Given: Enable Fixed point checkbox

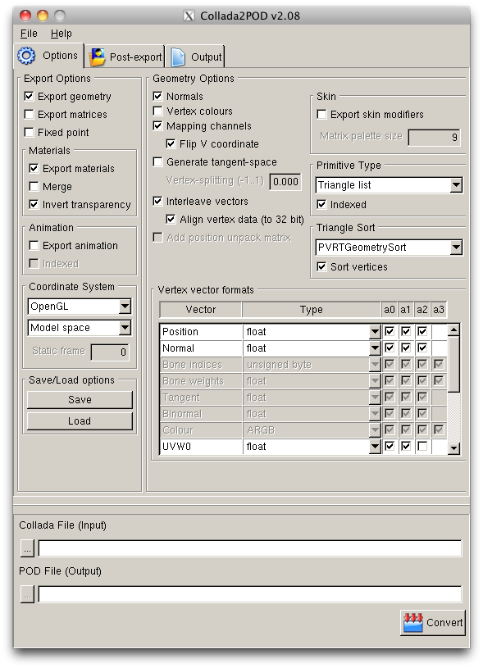Looking at the screenshot, I should tap(29, 133).
